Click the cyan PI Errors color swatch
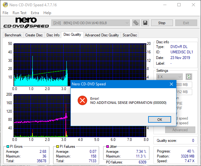This screenshot has width=201, height=166. click(x=8, y=147)
